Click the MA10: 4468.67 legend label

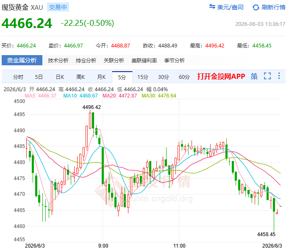point(81,96)
